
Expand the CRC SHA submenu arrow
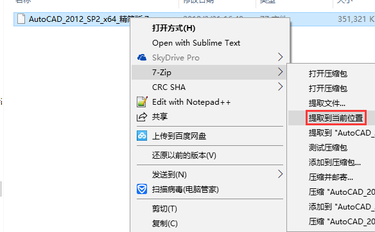[x=281, y=87]
